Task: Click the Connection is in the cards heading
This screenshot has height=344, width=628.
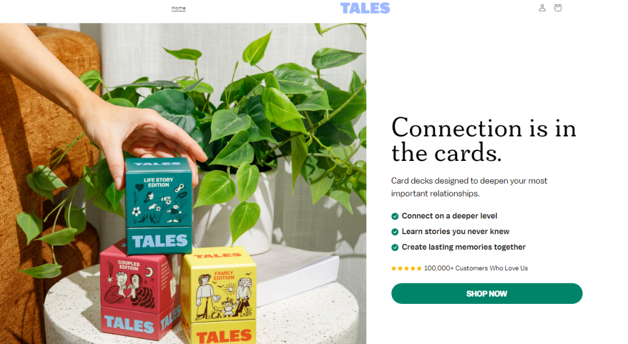Action: (x=483, y=140)
